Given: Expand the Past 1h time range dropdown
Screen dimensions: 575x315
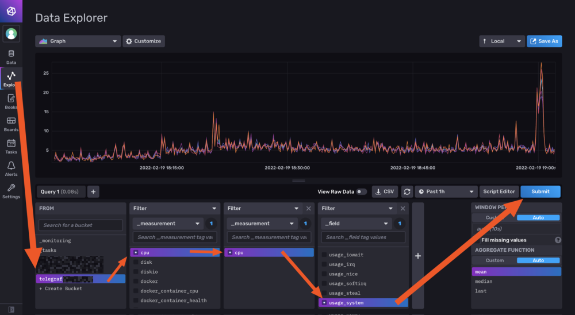Looking at the screenshot, I should click(446, 191).
